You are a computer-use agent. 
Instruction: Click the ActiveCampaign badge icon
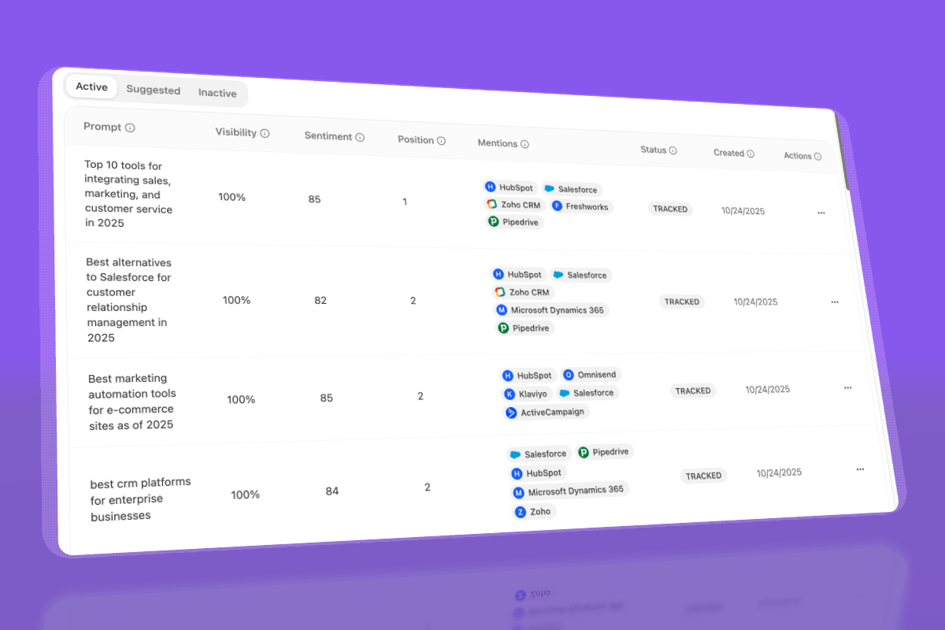(510, 412)
